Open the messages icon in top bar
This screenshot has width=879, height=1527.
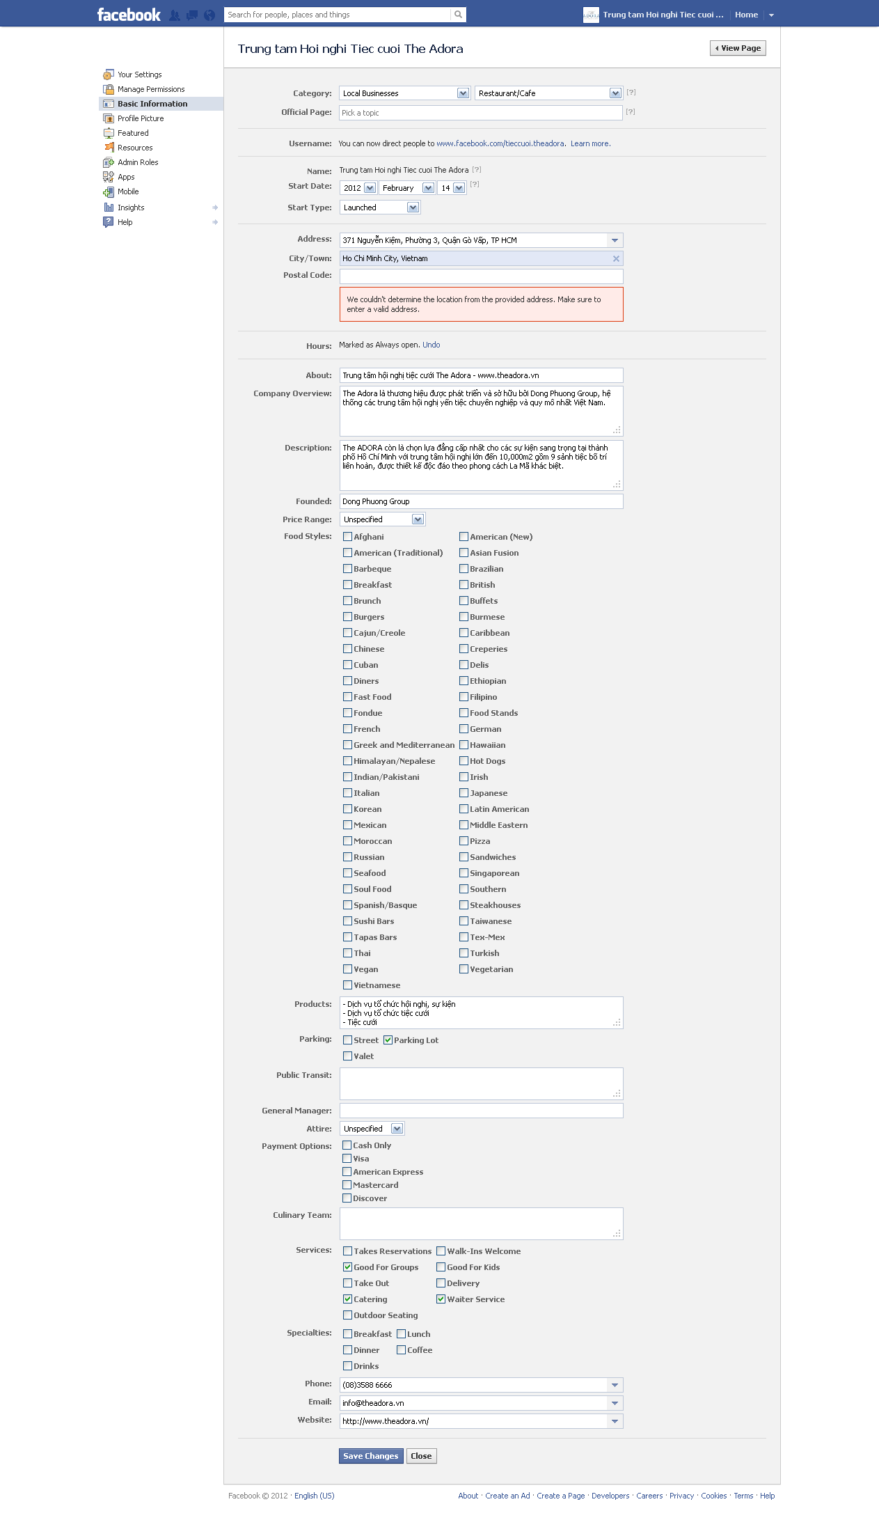point(192,15)
